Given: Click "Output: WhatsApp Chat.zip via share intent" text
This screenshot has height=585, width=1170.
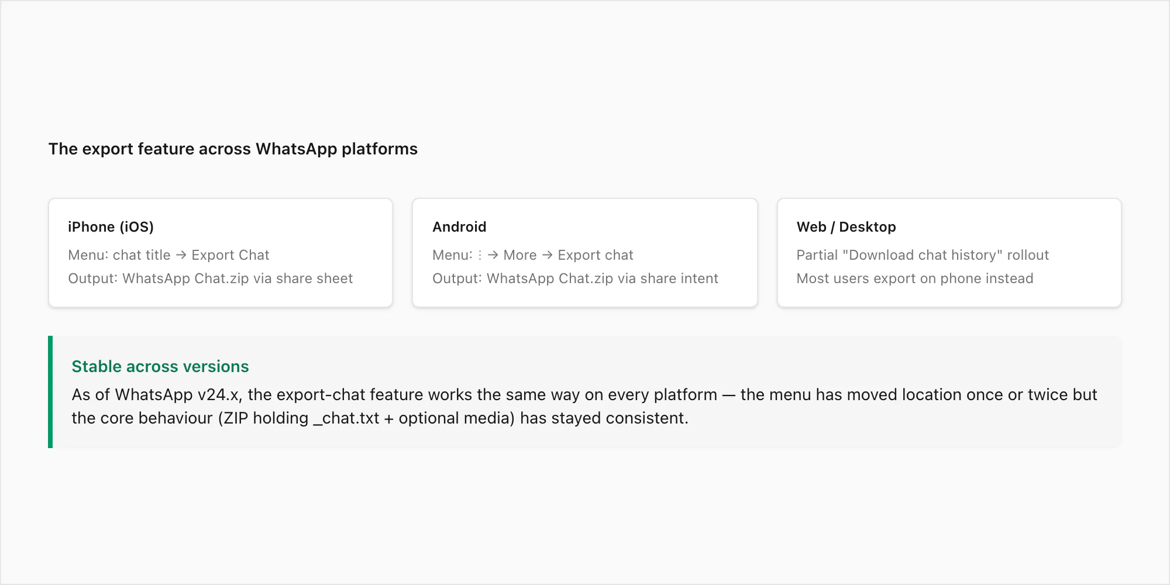Looking at the screenshot, I should click(x=575, y=278).
